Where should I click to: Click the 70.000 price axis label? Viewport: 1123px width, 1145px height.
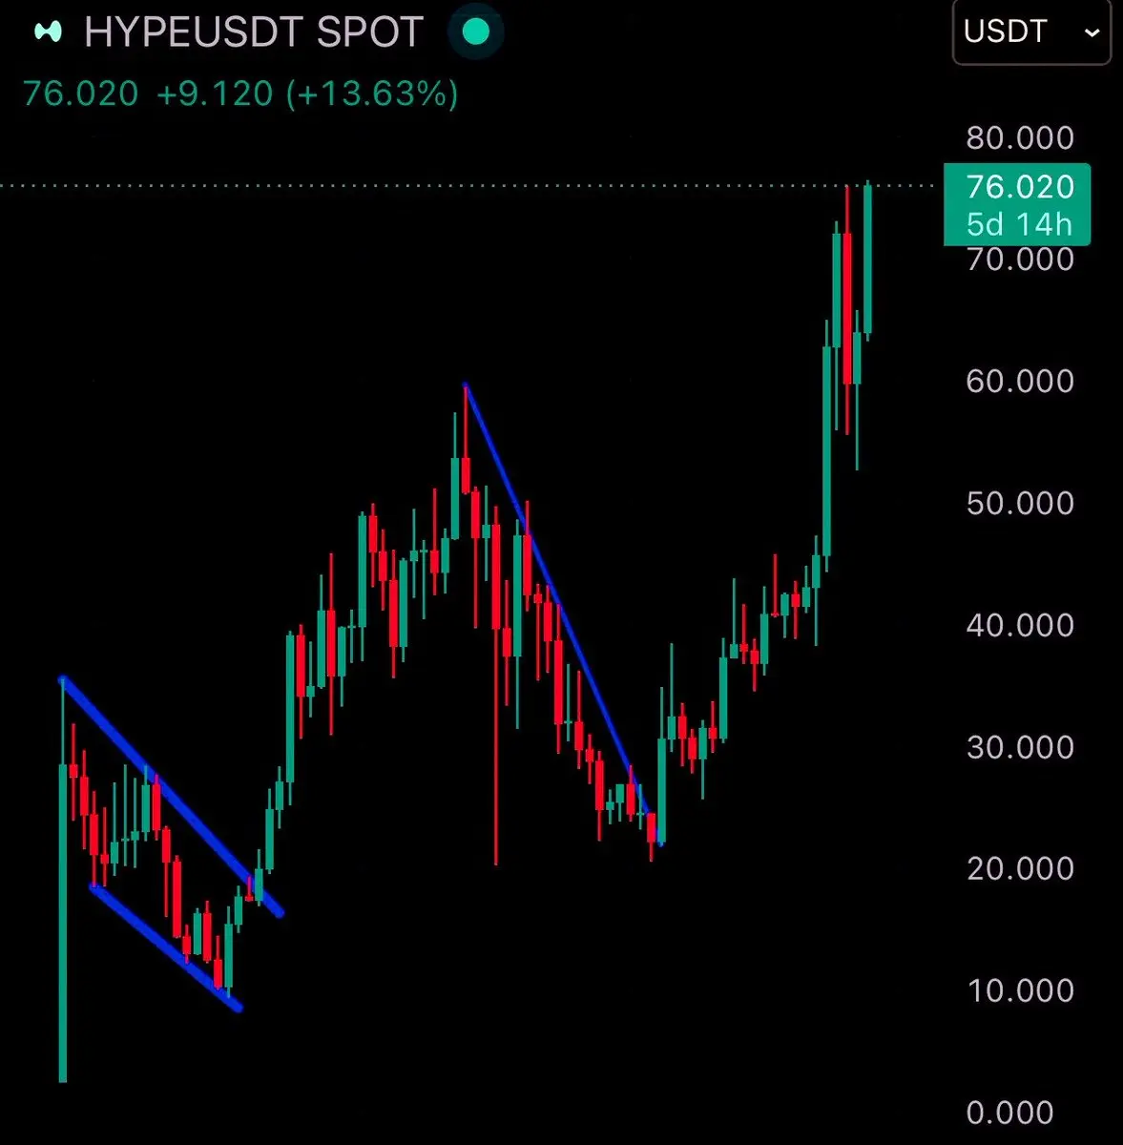click(1020, 259)
